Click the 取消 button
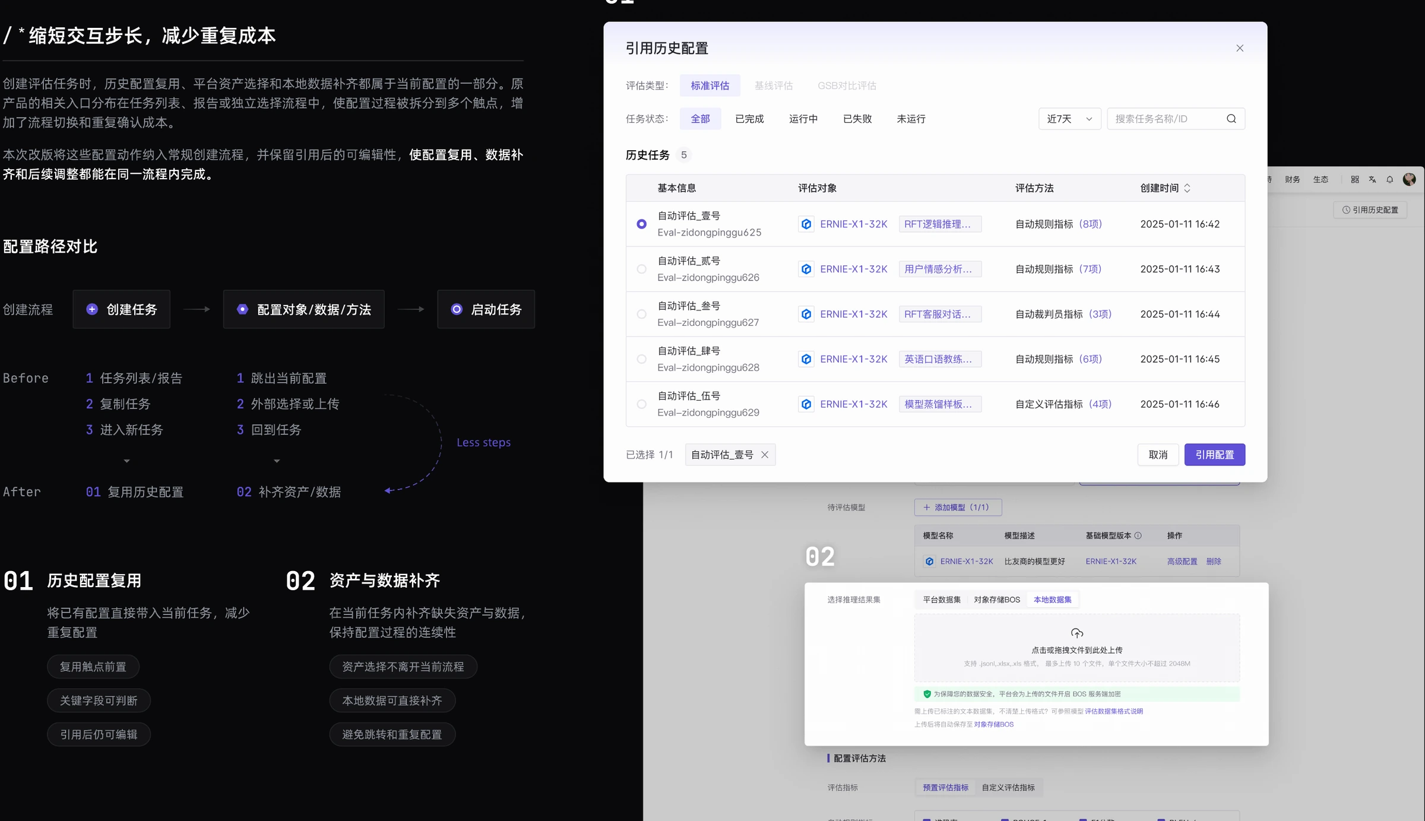This screenshot has height=821, width=1425. tap(1158, 455)
